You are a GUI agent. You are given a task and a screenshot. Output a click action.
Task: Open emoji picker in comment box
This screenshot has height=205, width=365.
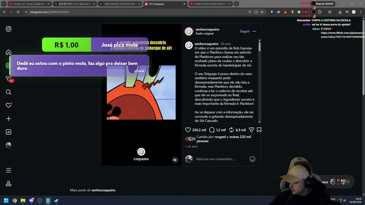click(252, 159)
